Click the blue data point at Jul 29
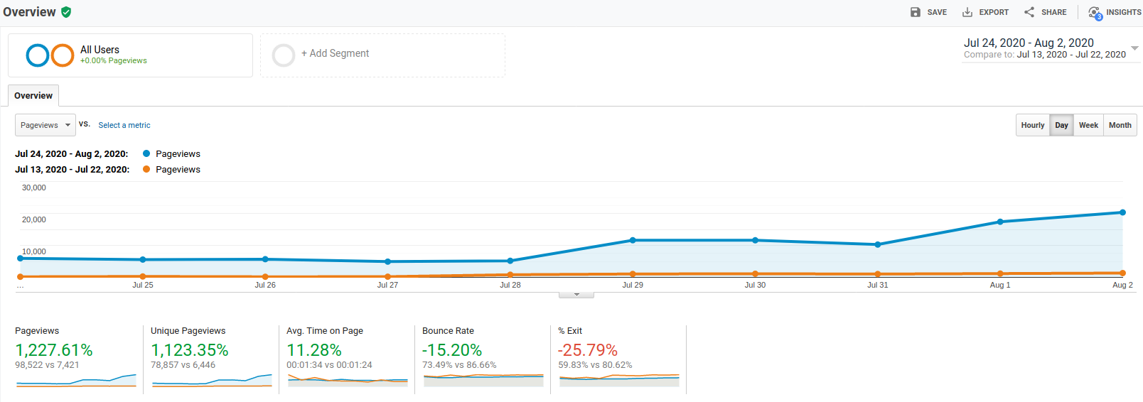 (x=633, y=240)
